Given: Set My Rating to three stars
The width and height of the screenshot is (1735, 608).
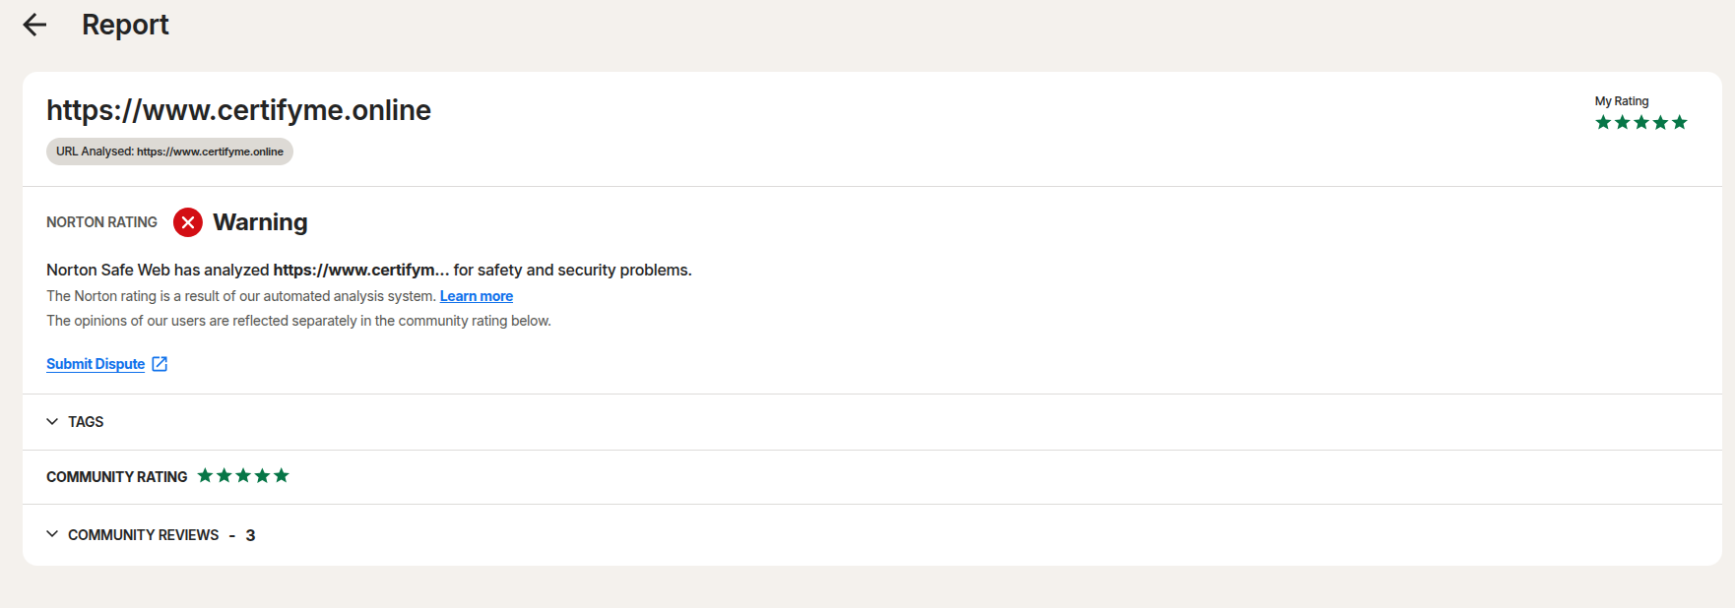Looking at the screenshot, I should (1641, 122).
